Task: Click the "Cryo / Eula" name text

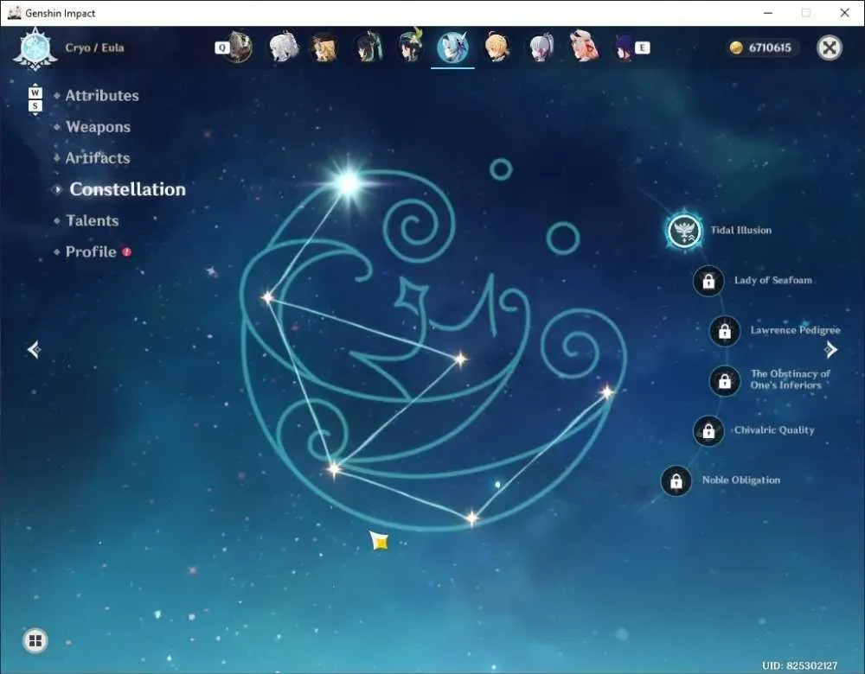Action: coord(94,48)
